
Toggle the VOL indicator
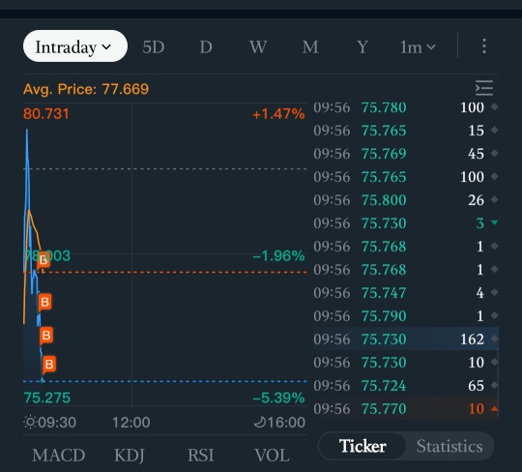[x=272, y=455]
